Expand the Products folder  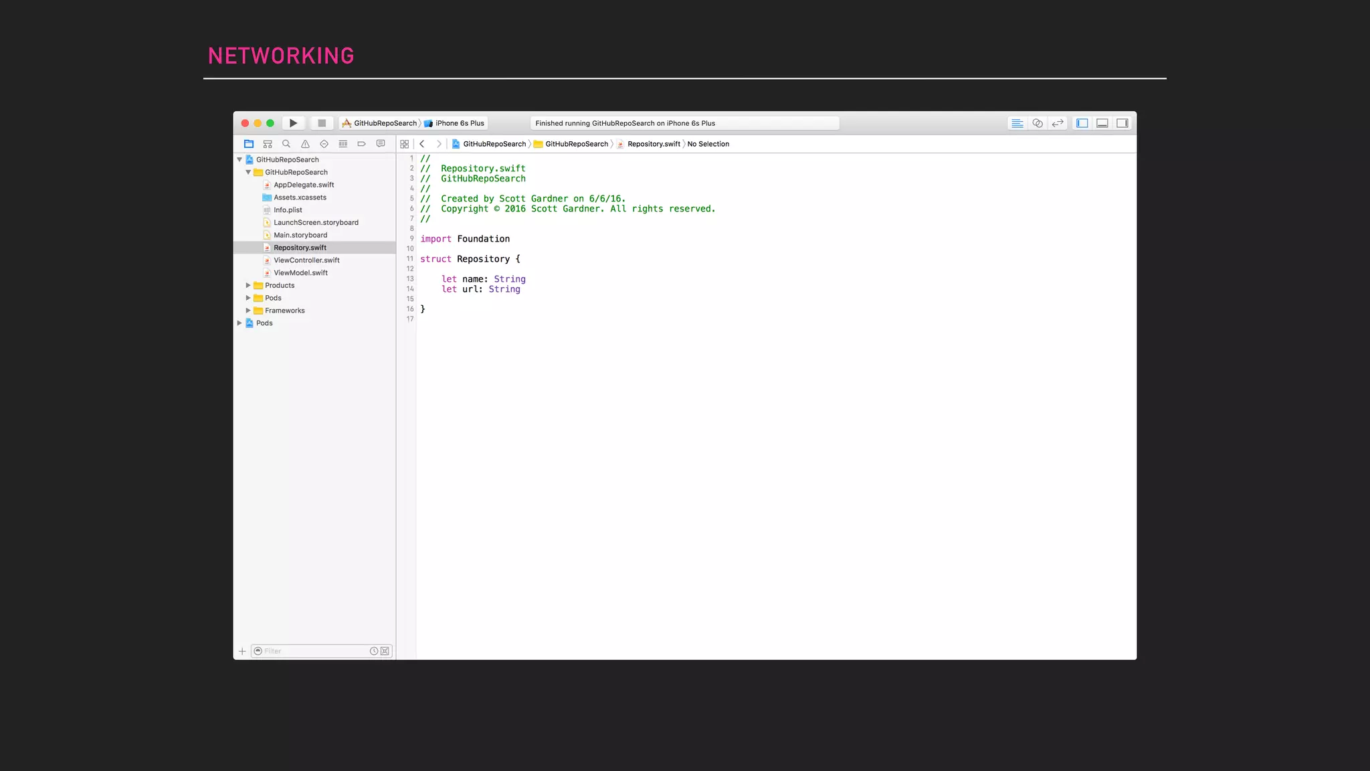[x=248, y=285]
